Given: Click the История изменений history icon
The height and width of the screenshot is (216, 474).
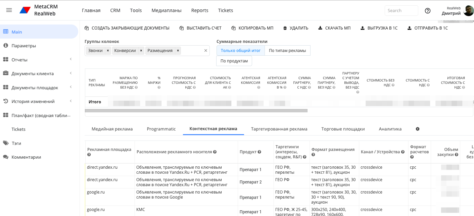Looking at the screenshot, I should coord(6,101).
